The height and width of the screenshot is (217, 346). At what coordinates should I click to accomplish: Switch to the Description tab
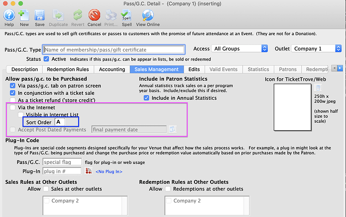[x=25, y=69]
